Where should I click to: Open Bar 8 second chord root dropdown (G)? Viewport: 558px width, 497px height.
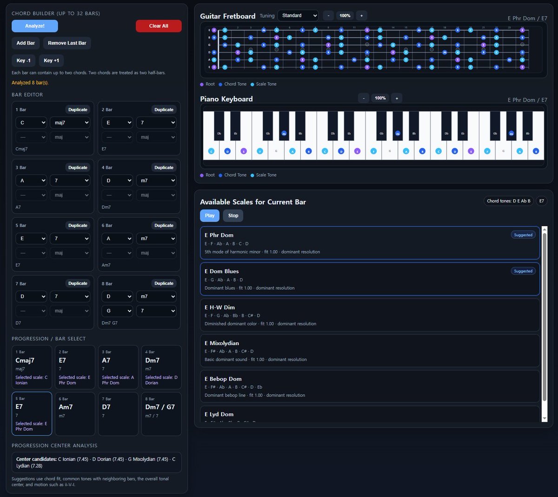coord(117,311)
